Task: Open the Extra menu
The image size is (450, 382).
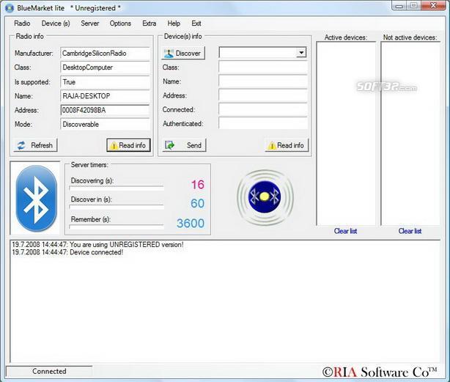Action: click(150, 23)
